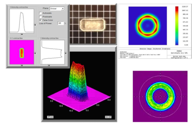
Task: Click up arrow below X-Y contour map
Action: [22, 65]
